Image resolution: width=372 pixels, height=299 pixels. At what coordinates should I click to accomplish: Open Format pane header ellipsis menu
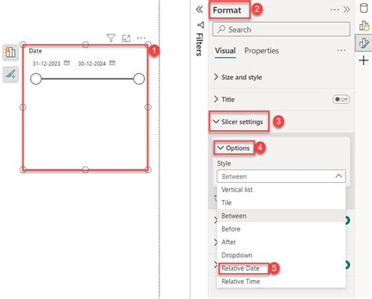tap(334, 10)
